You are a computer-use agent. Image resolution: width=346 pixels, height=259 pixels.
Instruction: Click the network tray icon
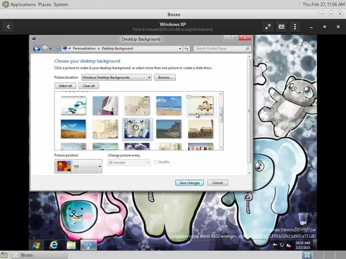(282, 245)
